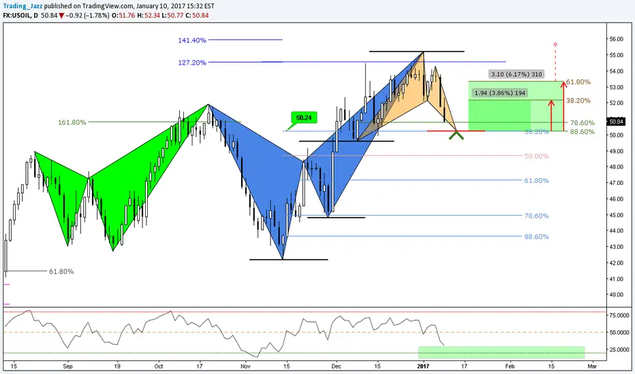Click the black 50.84 current price tag
The height and width of the screenshot is (374, 635).
tap(617, 121)
